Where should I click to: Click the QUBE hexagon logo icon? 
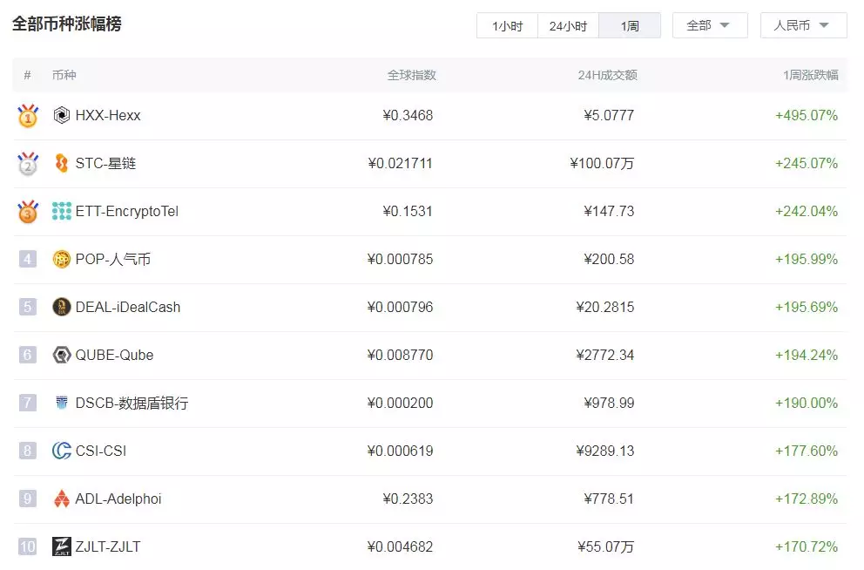click(61, 355)
